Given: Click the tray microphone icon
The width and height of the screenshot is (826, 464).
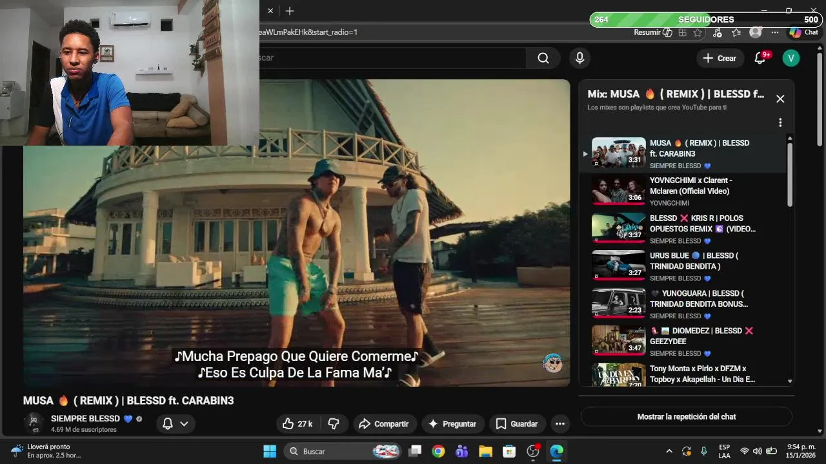Looking at the screenshot, I should (704, 451).
